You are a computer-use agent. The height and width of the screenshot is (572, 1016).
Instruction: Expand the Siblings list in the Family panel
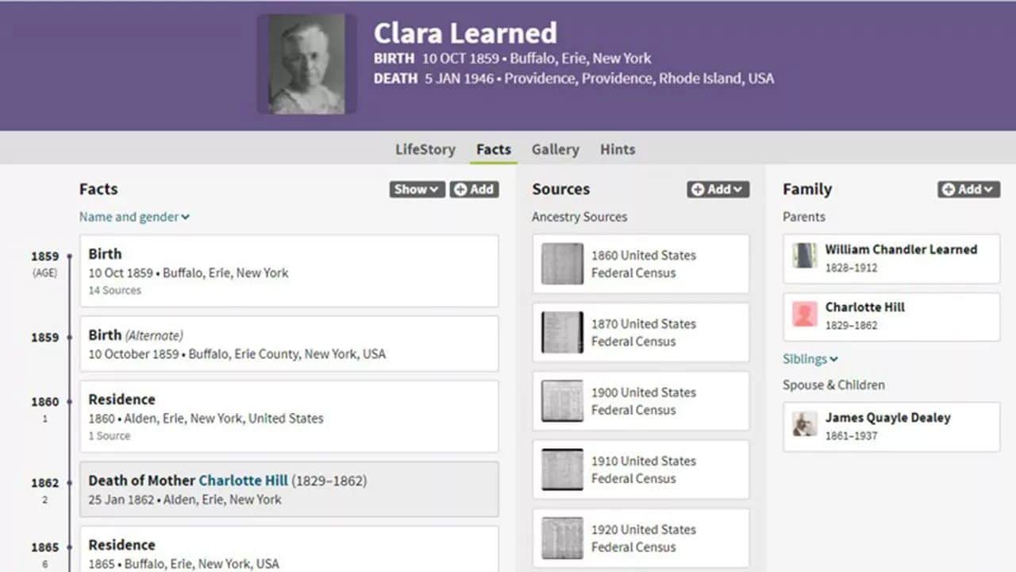[809, 358]
